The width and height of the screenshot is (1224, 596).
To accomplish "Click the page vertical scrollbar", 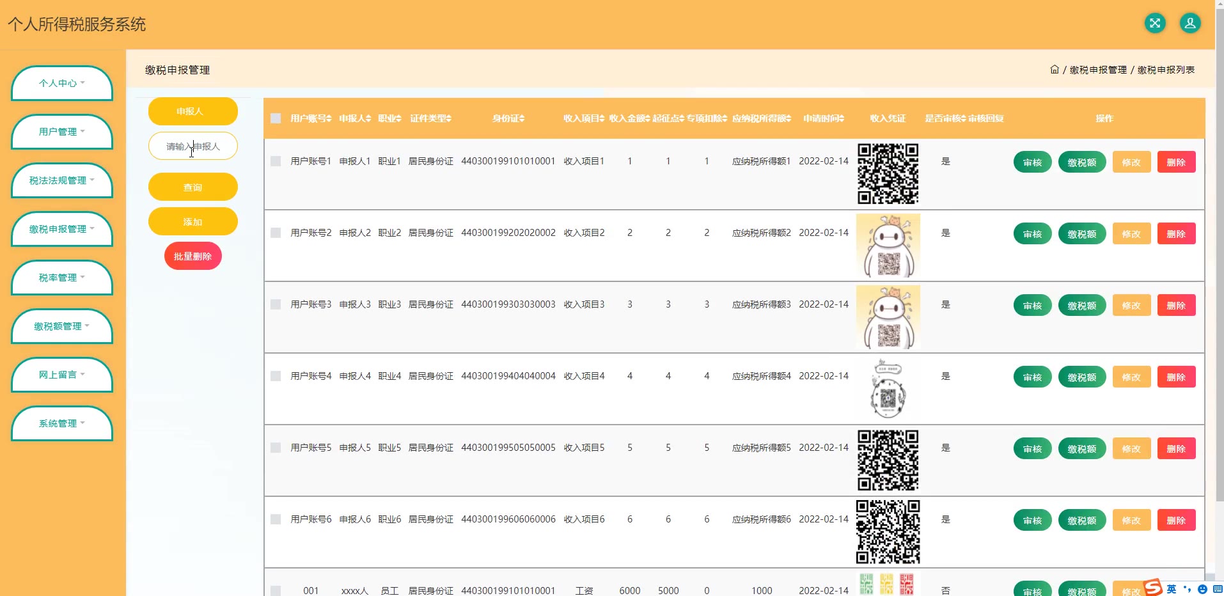I will (x=1220, y=256).
